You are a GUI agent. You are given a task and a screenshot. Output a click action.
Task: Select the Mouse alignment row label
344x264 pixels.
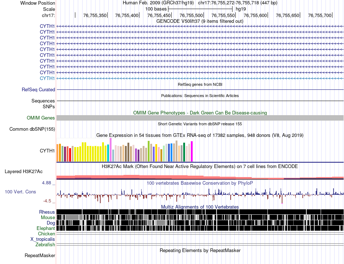point(48,218)
